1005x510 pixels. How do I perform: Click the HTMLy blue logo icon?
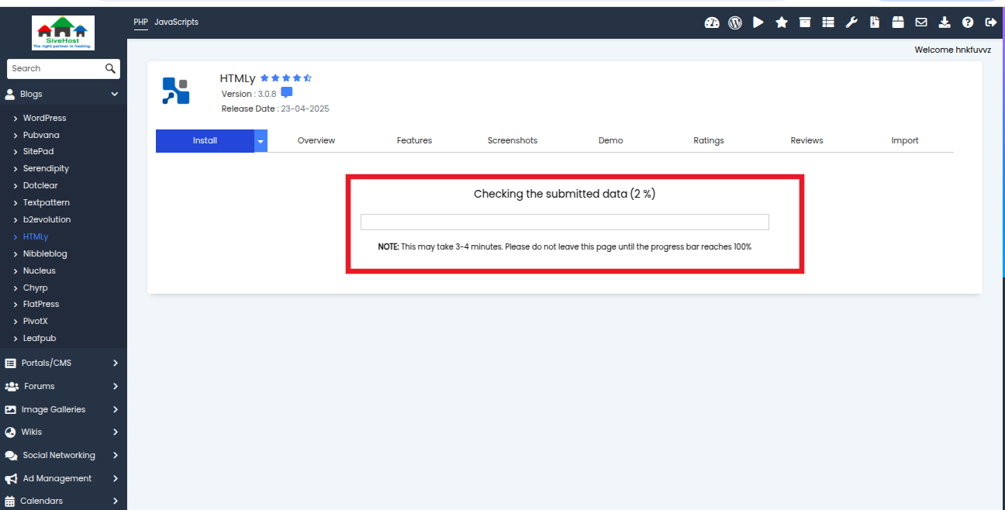pos(175,91)
